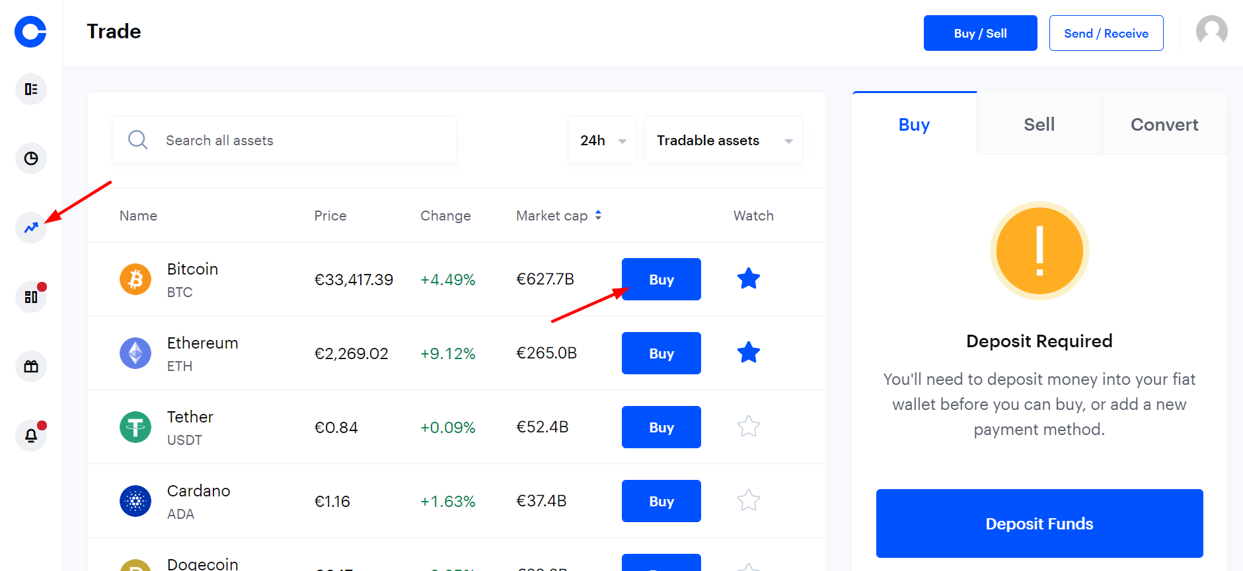Click the Change column header
Viewport: 1243px width, 571px height.
click(445, 216)
